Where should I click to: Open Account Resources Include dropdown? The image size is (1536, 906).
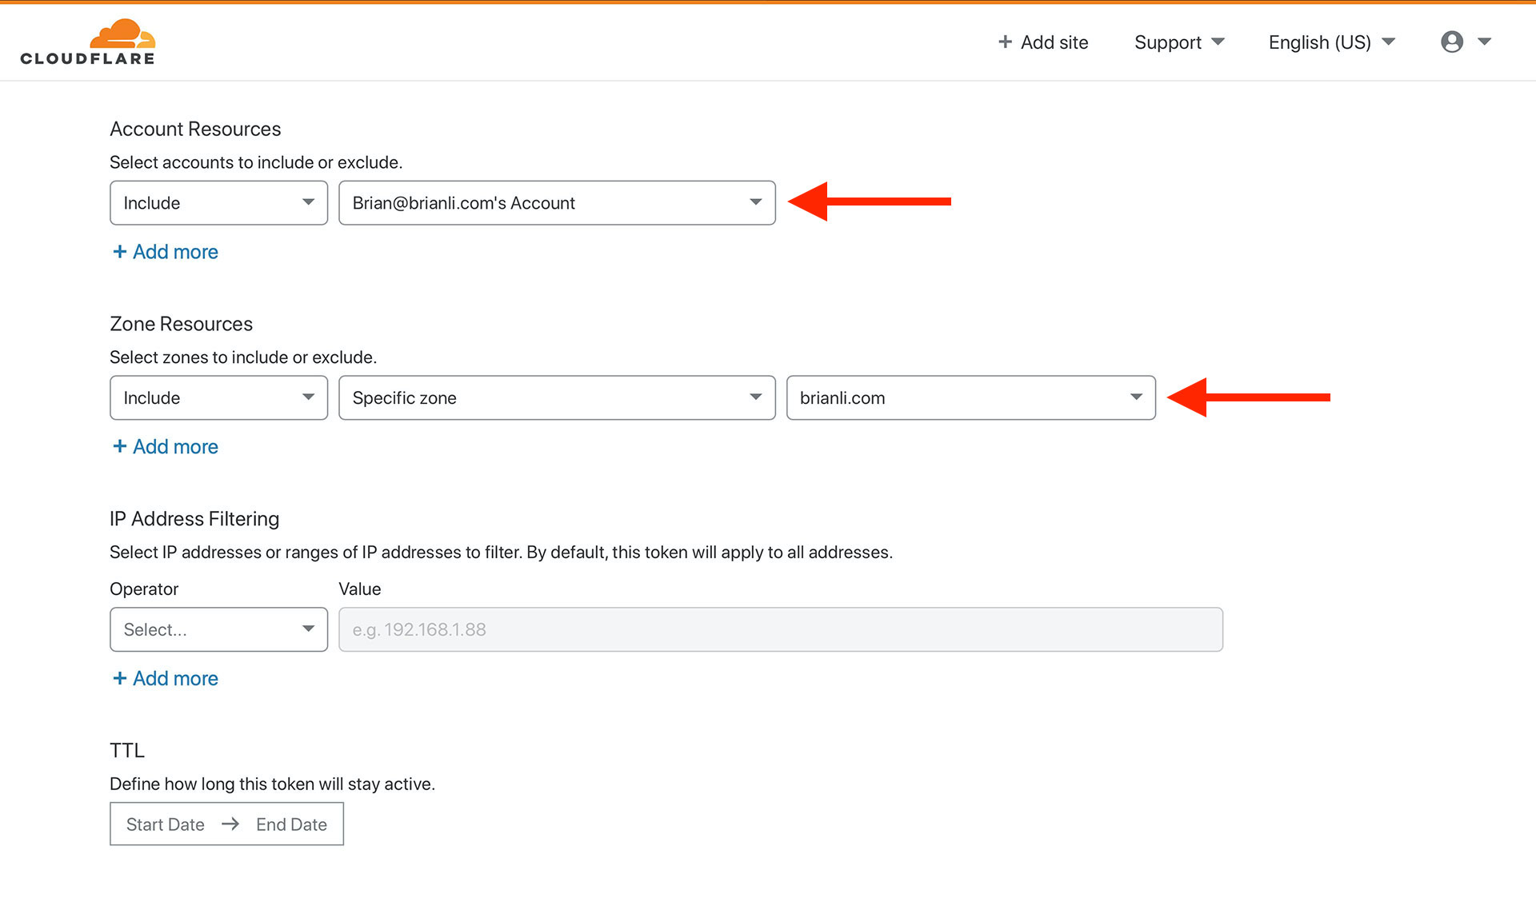(x=218, y=203)
